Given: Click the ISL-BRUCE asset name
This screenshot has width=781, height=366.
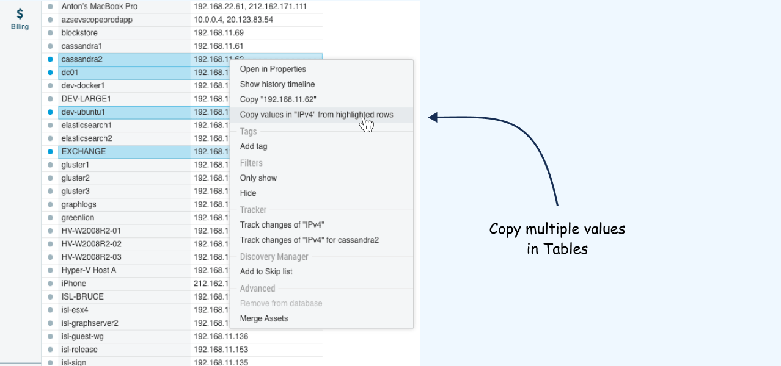Looking at the screenshot, I should tap(82, 297).
